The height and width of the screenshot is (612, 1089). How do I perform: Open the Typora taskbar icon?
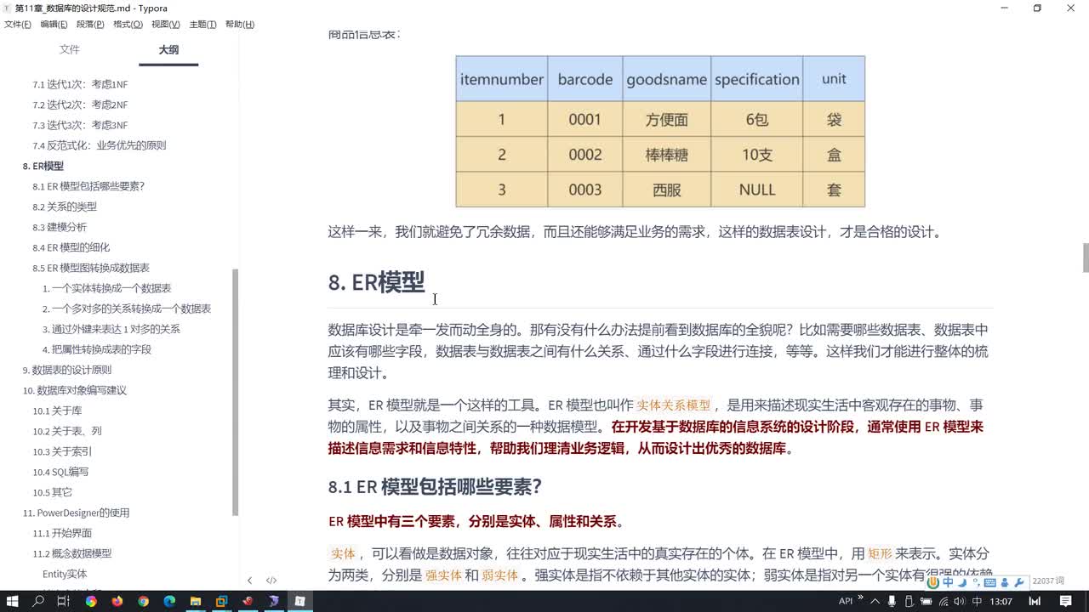tap(299, 601)
